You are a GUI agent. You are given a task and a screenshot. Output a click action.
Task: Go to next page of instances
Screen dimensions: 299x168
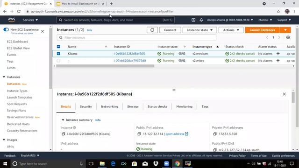pos(279,37)
